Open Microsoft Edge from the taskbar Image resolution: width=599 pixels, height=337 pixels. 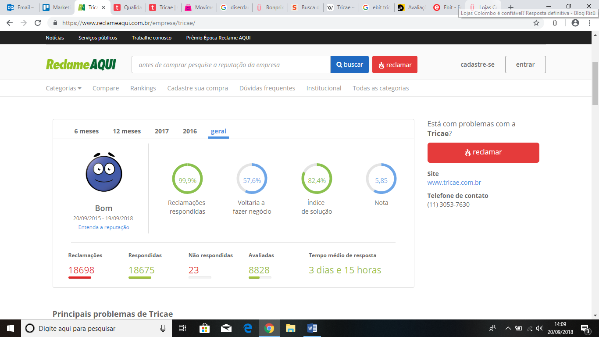(248, 328)
